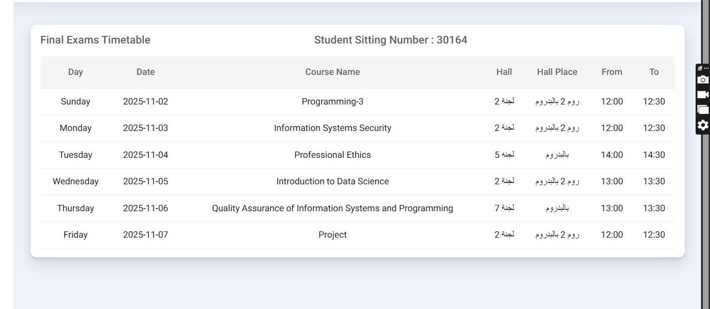Open the captures gallery icon

tap(703, 109)
